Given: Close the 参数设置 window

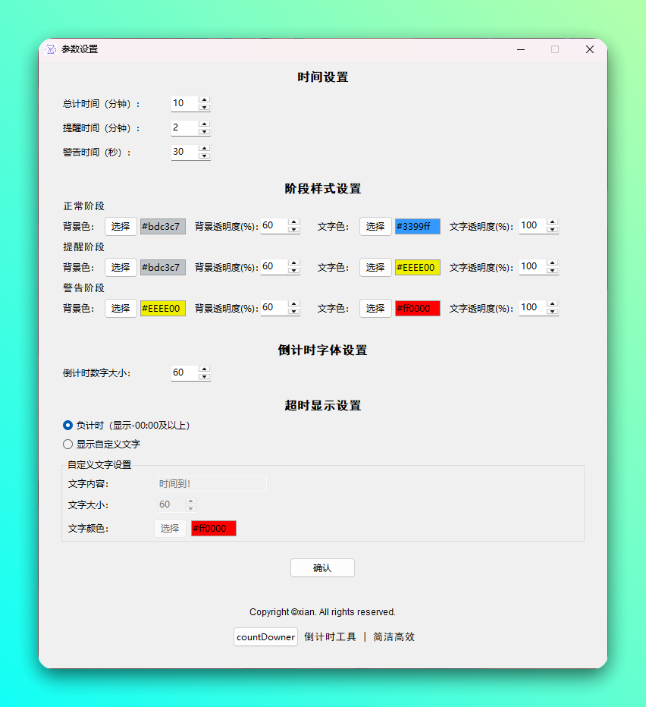Looking at the screenshot, I should [x=590, y=49].
